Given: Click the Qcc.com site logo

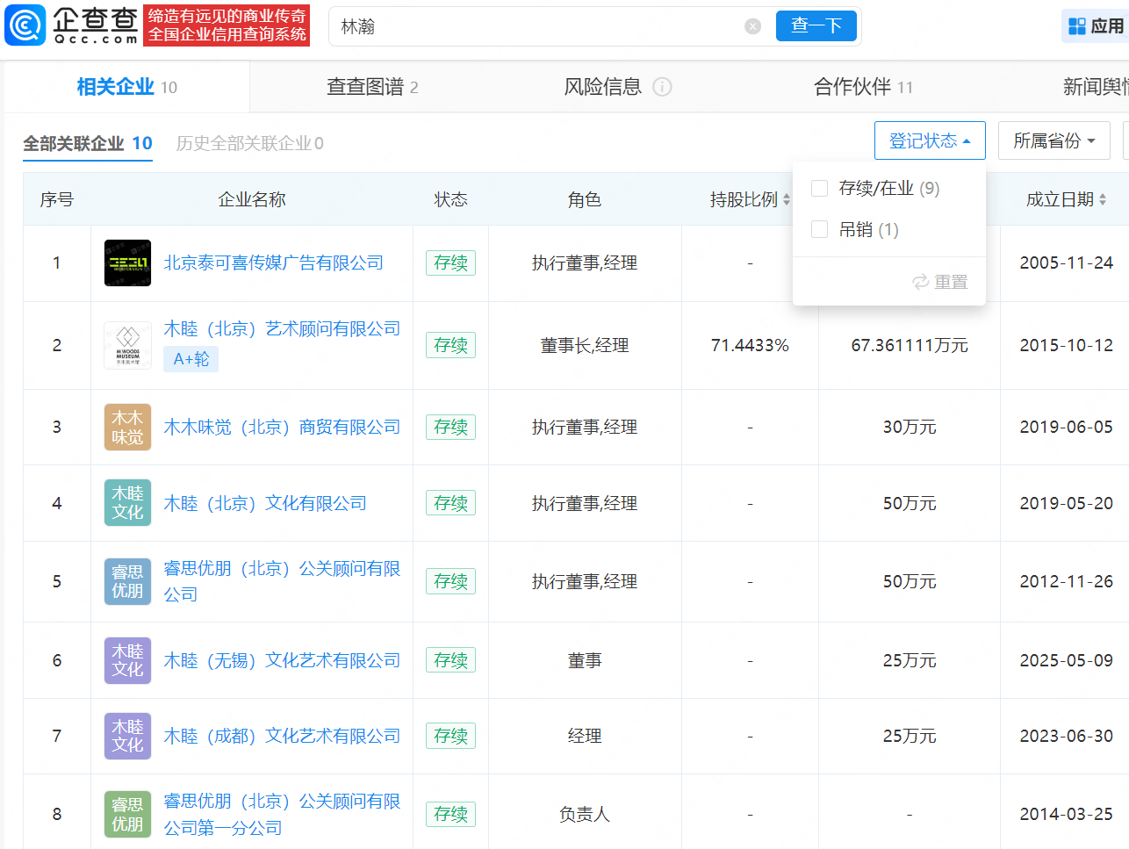Looking at the screenshot, I should (72, 25).
